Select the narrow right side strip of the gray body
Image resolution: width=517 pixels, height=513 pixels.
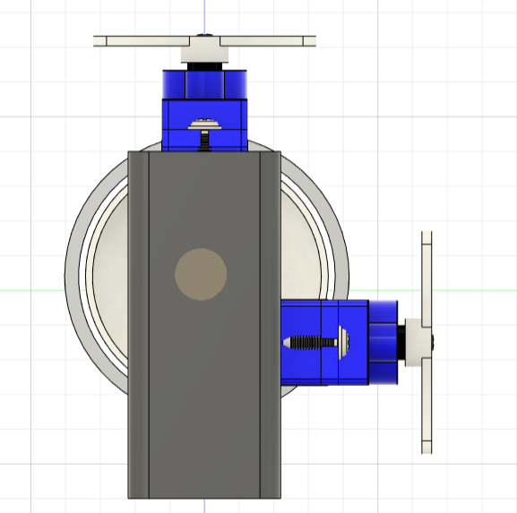(x=271, y=324)
